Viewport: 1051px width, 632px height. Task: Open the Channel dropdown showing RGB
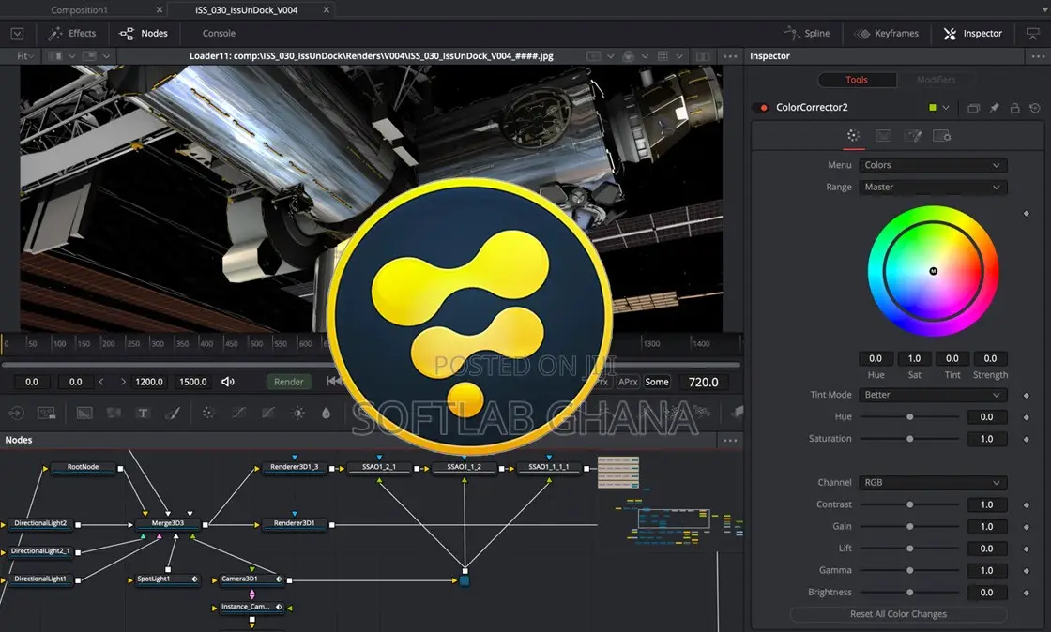point(933,483)
